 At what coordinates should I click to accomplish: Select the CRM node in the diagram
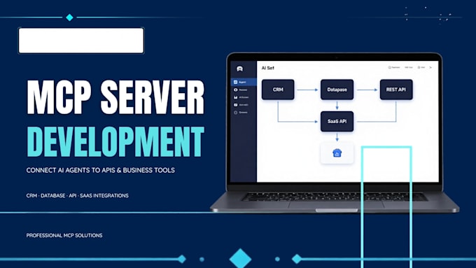coord(278,90)
